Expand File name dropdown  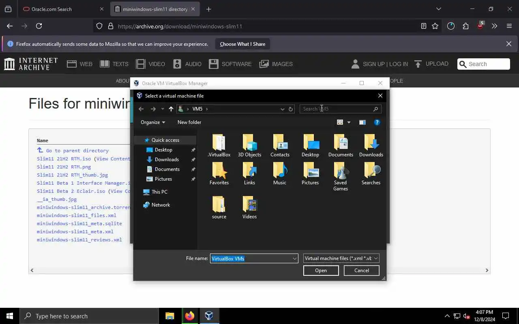294,258
